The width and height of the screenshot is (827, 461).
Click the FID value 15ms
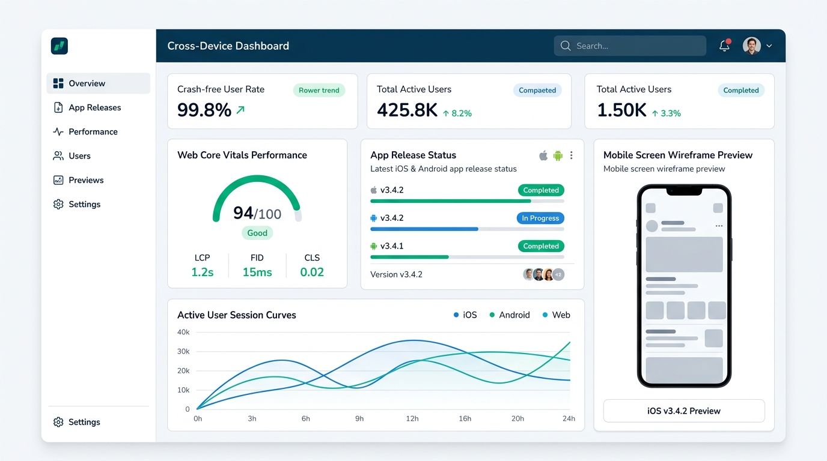(x=257, y=272)
